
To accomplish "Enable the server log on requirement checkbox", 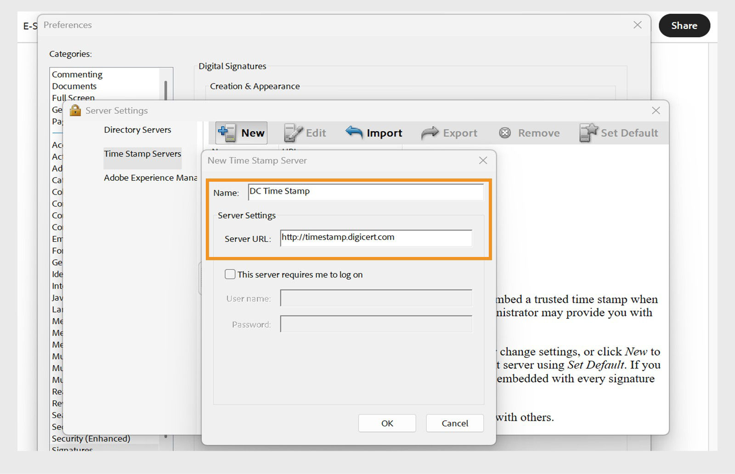I will (230, 274).
